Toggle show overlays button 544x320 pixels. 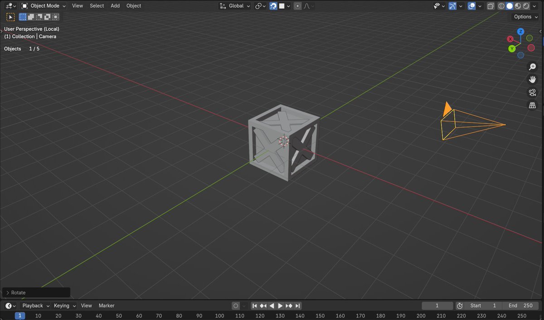pos(472,6)
